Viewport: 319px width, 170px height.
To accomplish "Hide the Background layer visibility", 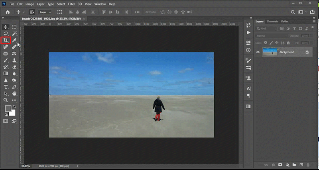I will pos(258,52).
